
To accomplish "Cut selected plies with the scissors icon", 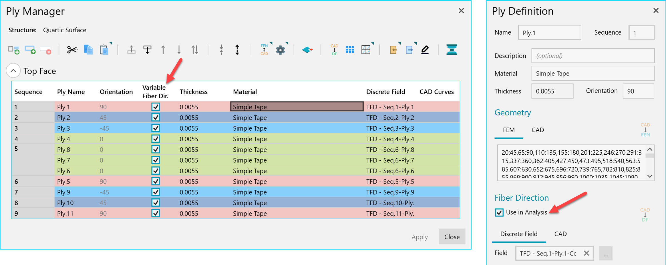I will tap(72, 50).
